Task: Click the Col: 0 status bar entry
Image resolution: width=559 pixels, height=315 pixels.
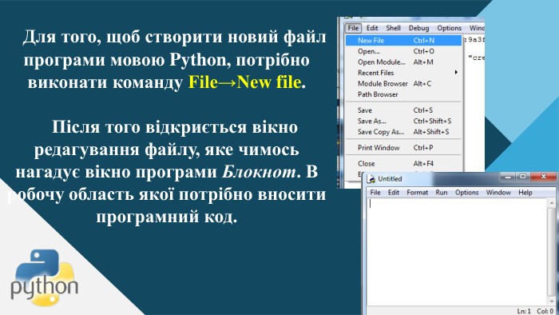Action: click(545, 311)
